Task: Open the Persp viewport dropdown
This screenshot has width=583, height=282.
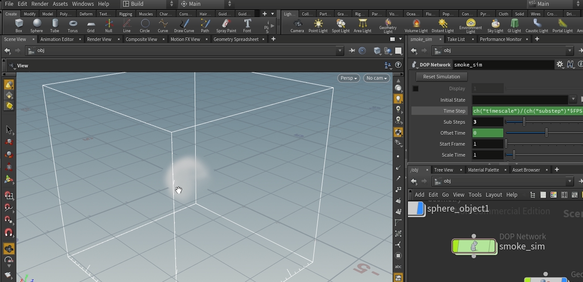Action: [348, 78]
